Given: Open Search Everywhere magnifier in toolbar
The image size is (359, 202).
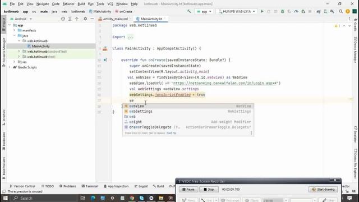Looking at the screenshot, I should [x=340, y=11].
